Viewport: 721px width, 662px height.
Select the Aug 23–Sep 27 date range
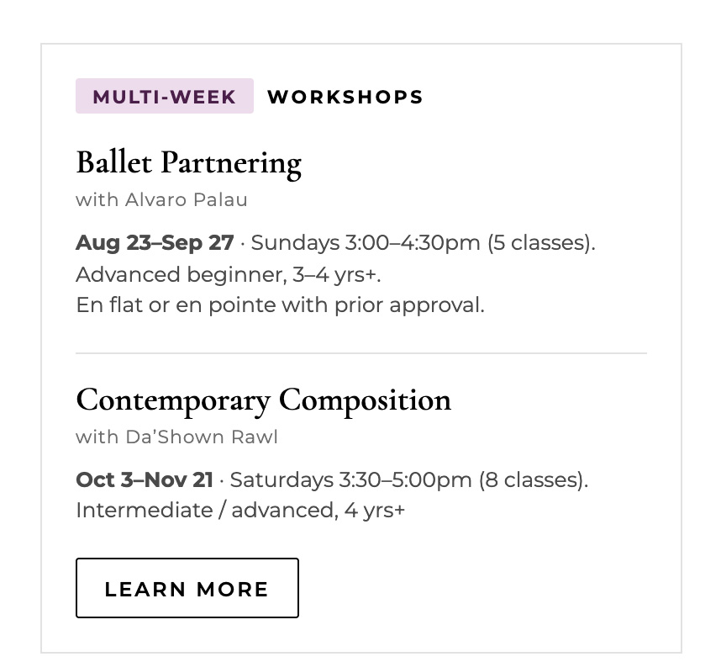[x=155, y=242]
